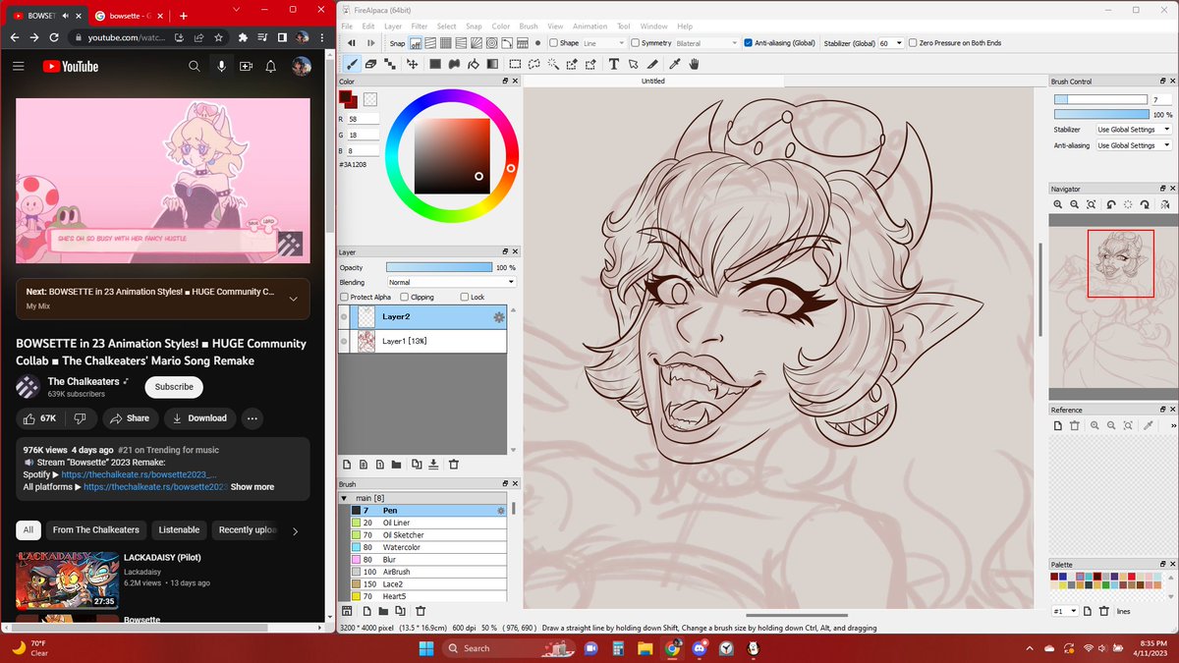This screenshot has height=663, width=1179.
Task: Select the rectangular Select tool
Action: coord(515,64)
